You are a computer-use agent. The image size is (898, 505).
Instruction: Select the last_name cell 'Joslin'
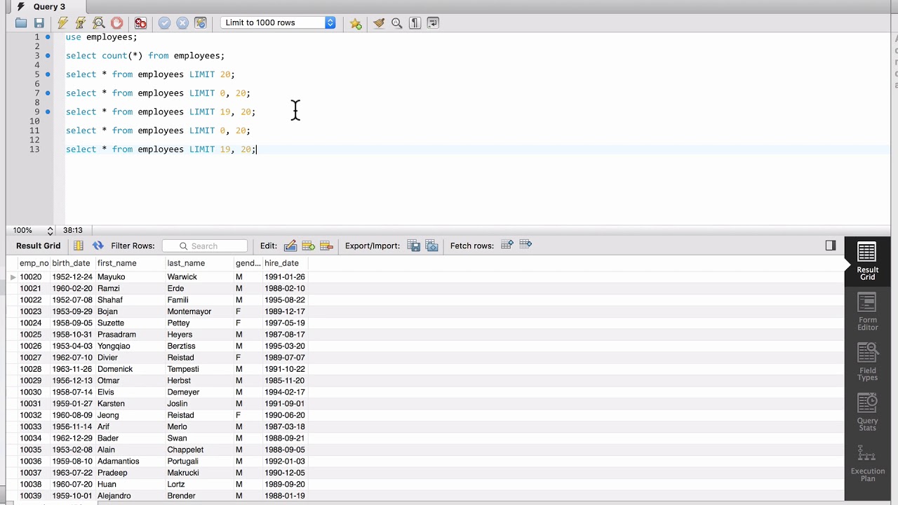200,404
